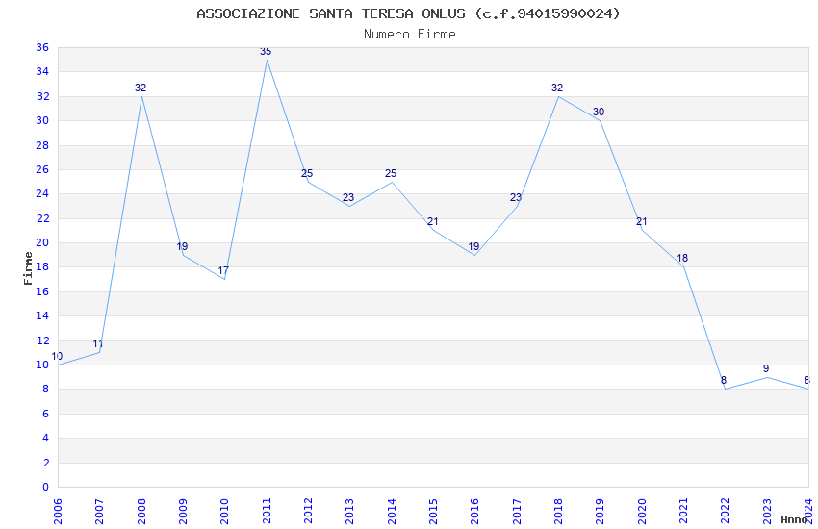Click y-axis tick value 16
The image size is (818, 529).
[42, 291]
